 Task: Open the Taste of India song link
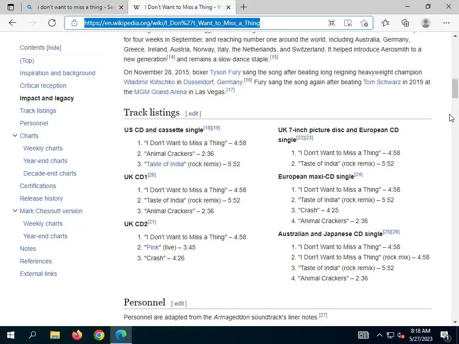coord(165,164)
